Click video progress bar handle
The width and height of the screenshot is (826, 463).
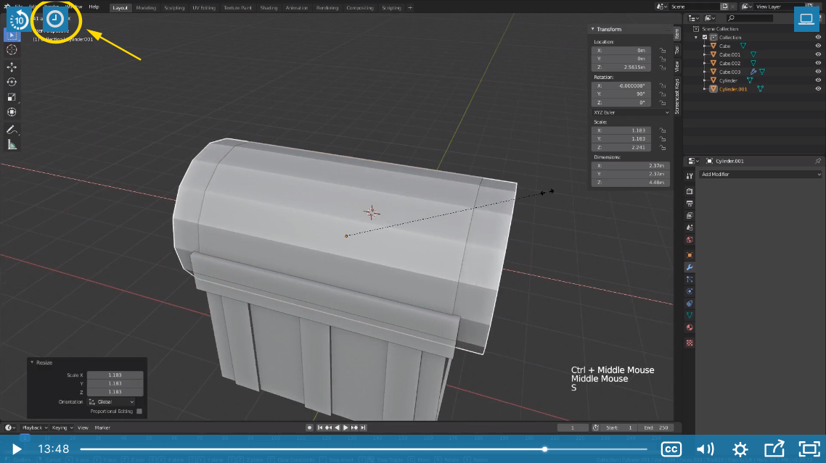[544, 449]
